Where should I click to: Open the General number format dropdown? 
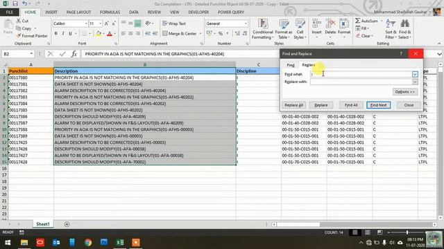tap(246, 24)
